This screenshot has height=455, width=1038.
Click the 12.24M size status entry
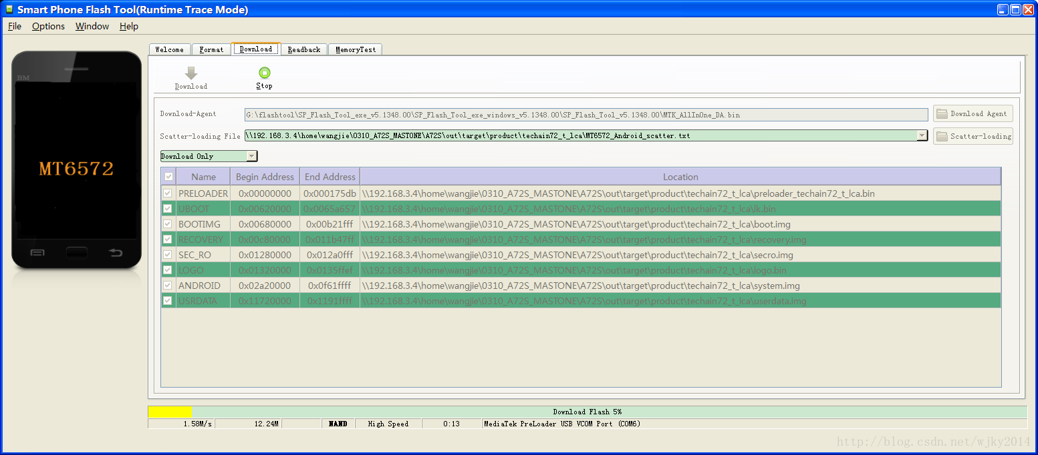(248, 424)
